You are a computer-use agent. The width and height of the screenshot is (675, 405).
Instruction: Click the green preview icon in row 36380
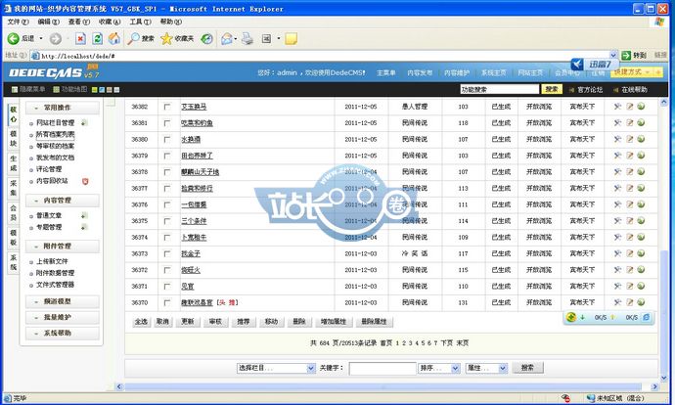point(641,139)
